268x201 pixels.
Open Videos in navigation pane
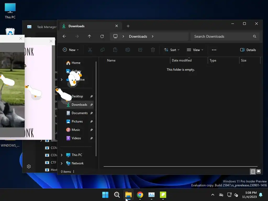76,138
